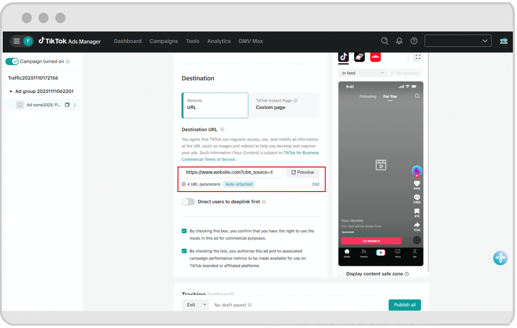The width and height of the screenshot is (517, 328).
Task: Click the Publish all button
Action: tap(405, 305)
